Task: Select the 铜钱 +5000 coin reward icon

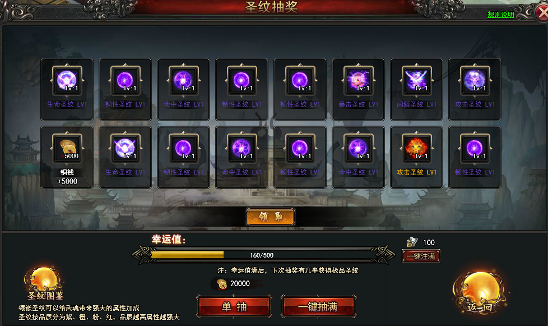Action: [67, 148]
